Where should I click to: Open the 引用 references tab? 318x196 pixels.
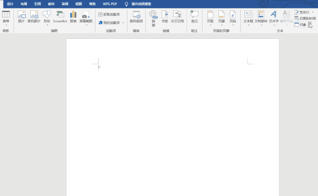point(37,4)
